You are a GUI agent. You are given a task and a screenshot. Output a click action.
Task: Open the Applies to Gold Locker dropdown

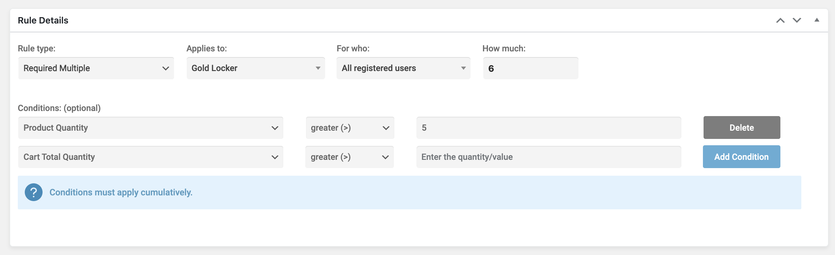[x=256, y=68]
